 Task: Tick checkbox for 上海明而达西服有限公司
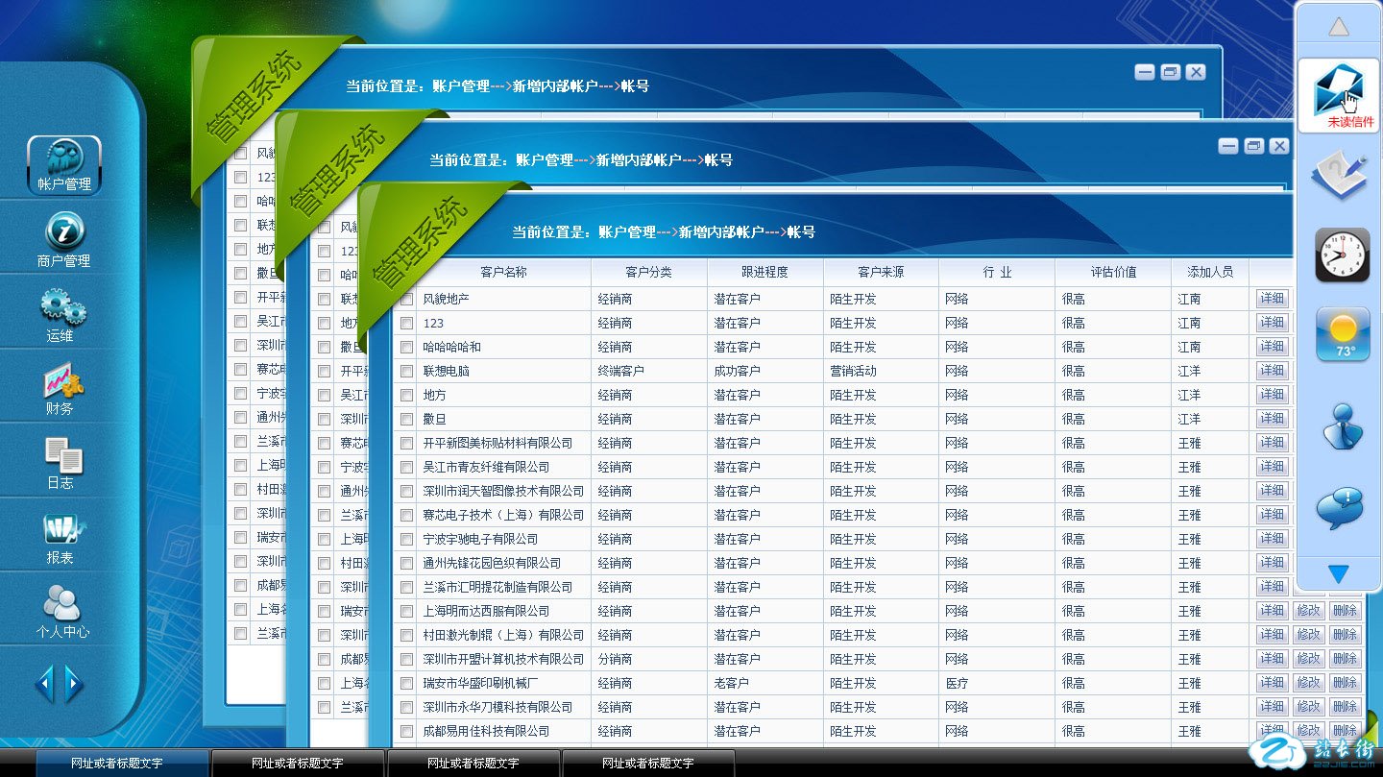click(407, 612)
